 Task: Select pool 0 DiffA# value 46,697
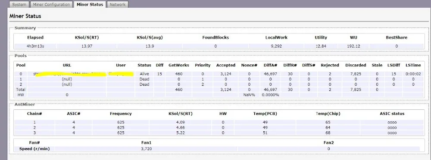(270, 74)
